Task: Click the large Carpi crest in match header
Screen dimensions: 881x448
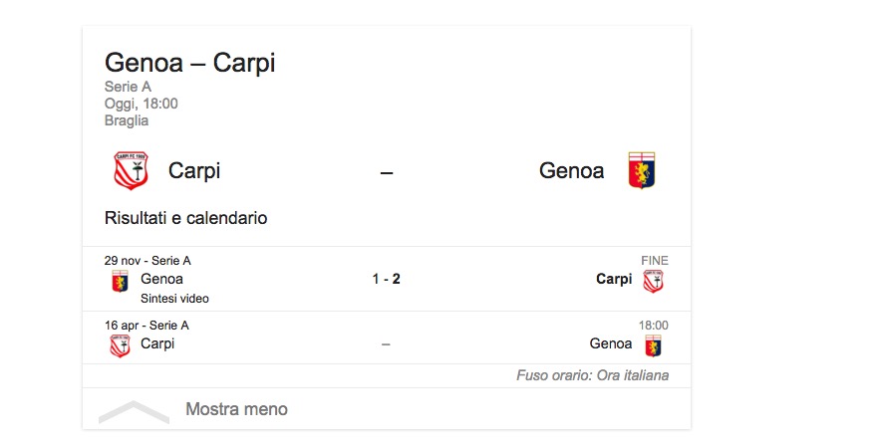Action: 131,170
